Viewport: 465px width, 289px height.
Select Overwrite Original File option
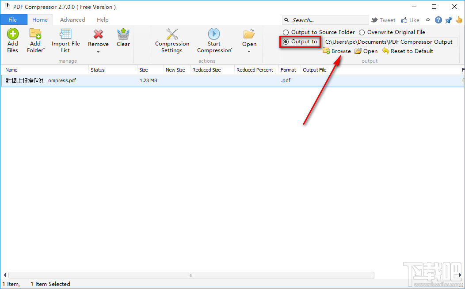pos(392,32)
